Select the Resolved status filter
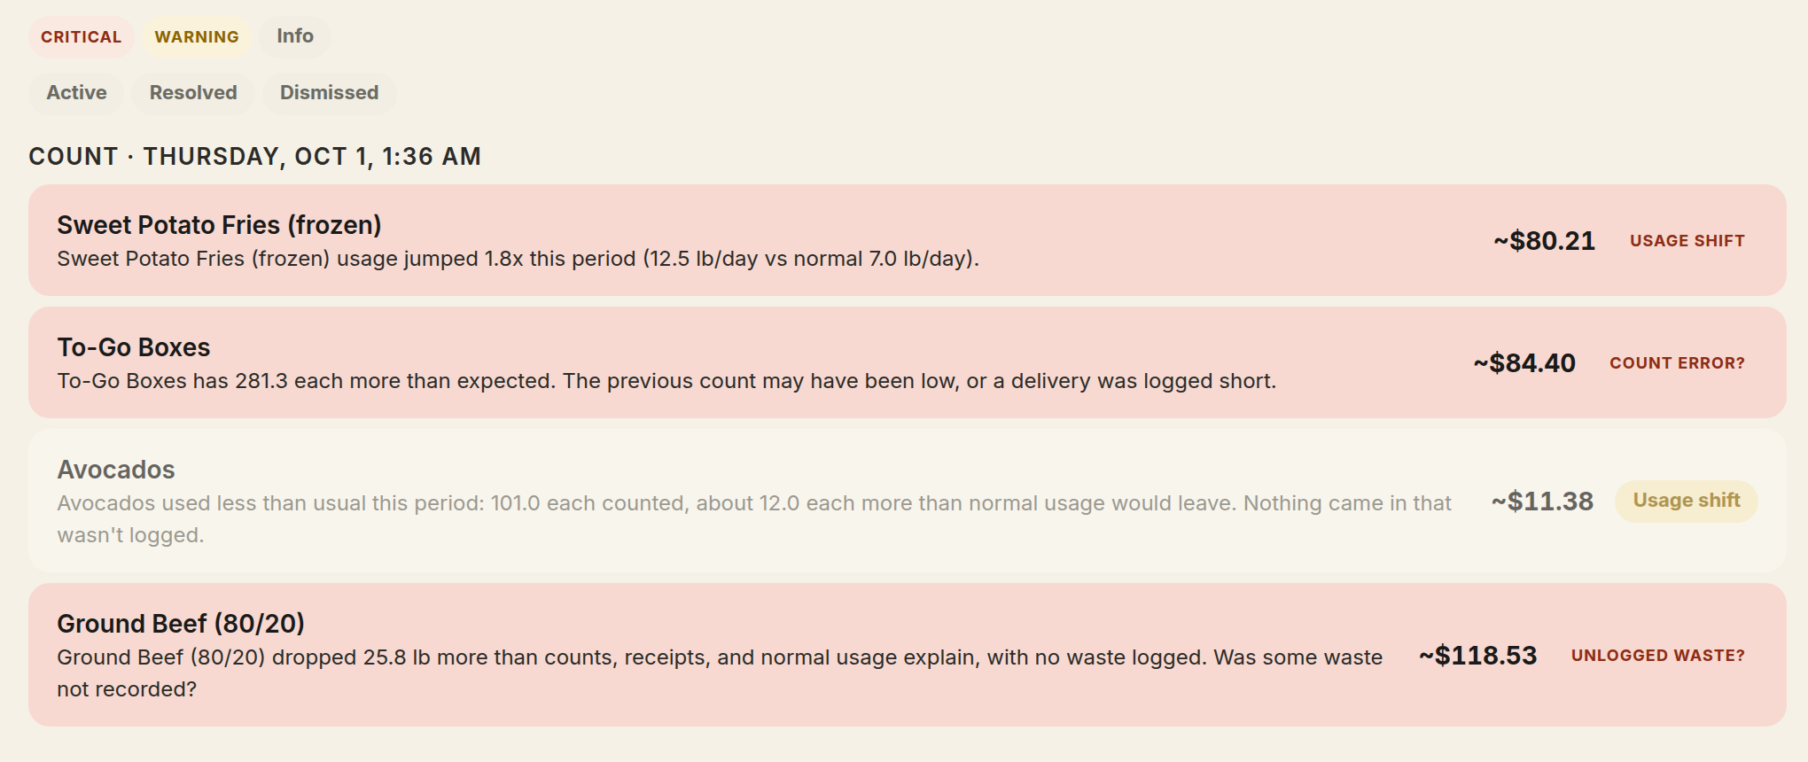The height and width of the screenshot is (762, 1808). pyautogui.click(x=193, y=93)
